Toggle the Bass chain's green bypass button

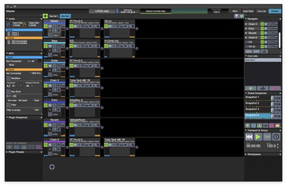(46, 46)
